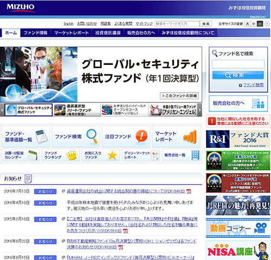This screenshot has width=271, height=260.
Task: Open 決算・分配金カレンダー calendar tile
Action: pos(21,155)
